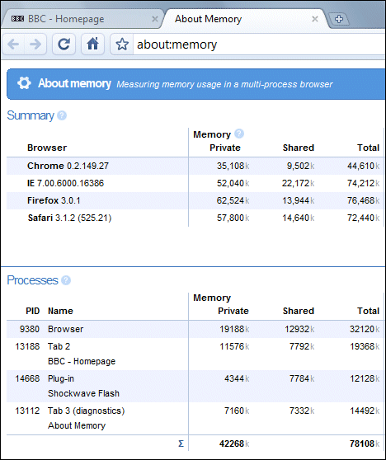This screenshot has height=460, width=386.
Task: Click Plug-in private memory 4344k
Action: (x=237, y=378)
